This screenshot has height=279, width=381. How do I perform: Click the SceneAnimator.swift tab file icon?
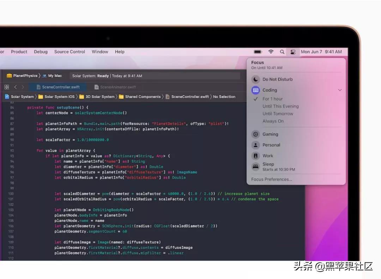coord(96,87)
